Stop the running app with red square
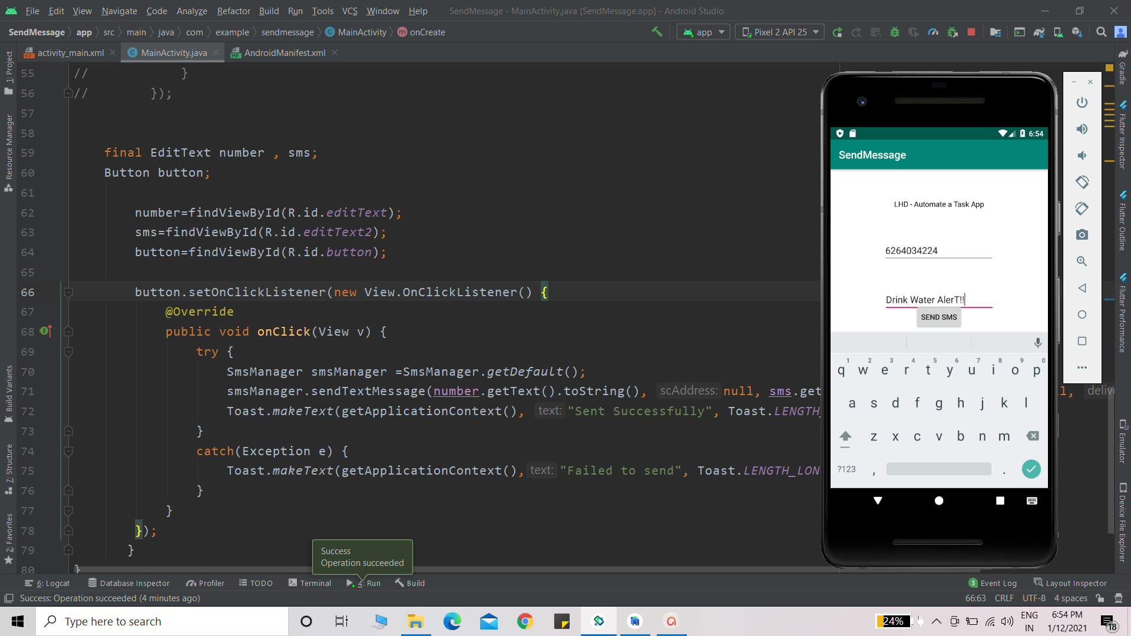The width and height of the screenshot is (1131, 636). pyautogui.click(x=971, y=32)
